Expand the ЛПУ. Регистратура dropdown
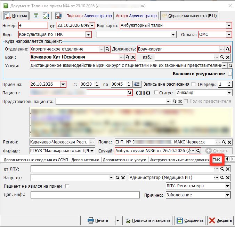The height and width of the screenshot is (227, 235). coord(227,186)
